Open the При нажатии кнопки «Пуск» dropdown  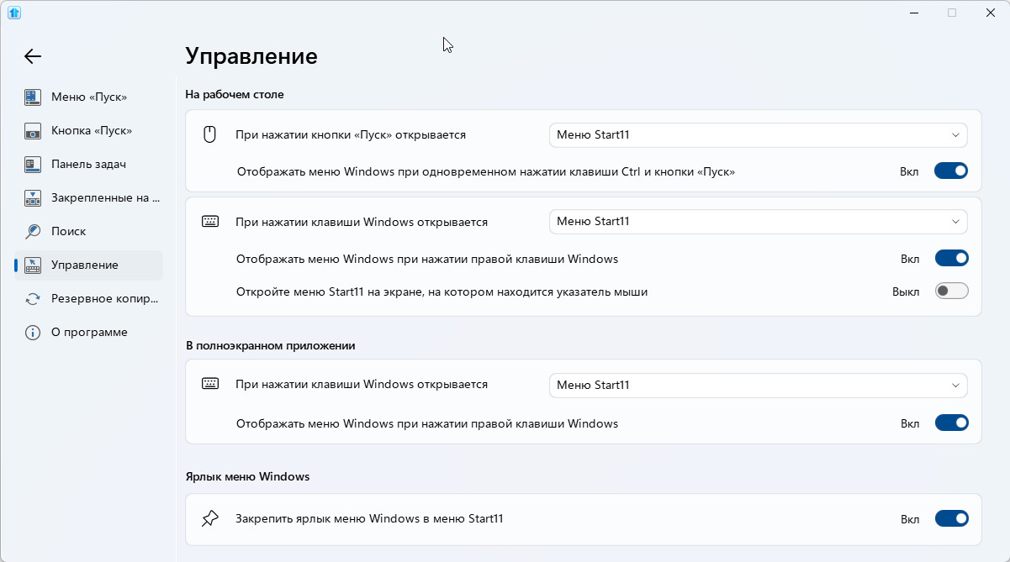pos(757,135)
